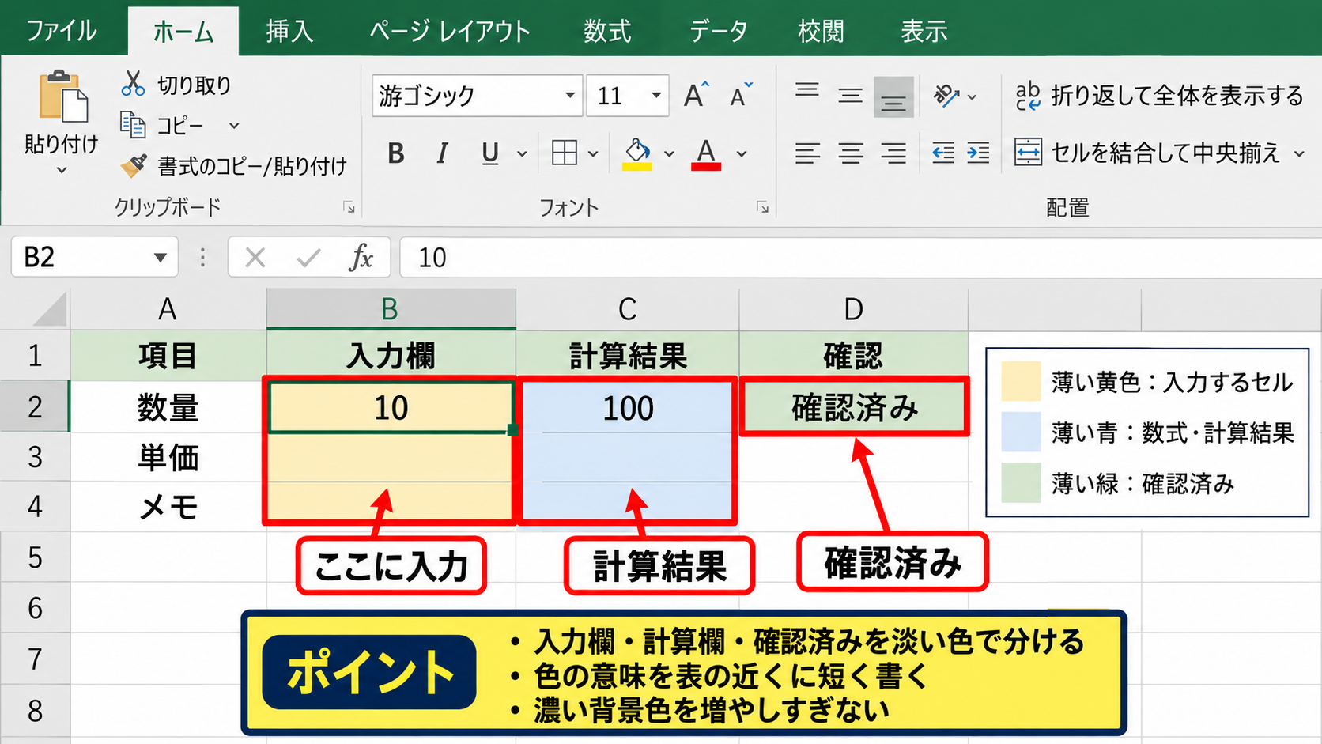Switch to the 数式 ribbon tab

(607, 31)
